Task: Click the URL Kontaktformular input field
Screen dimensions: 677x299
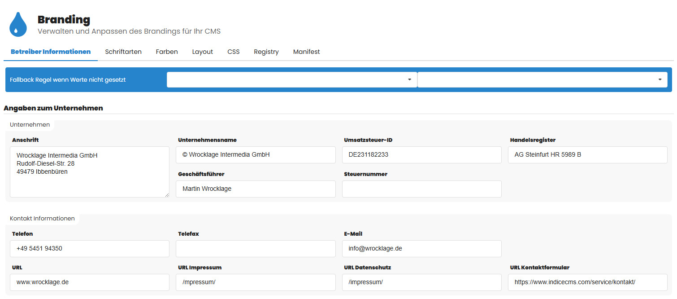Action: coord(587,282)
